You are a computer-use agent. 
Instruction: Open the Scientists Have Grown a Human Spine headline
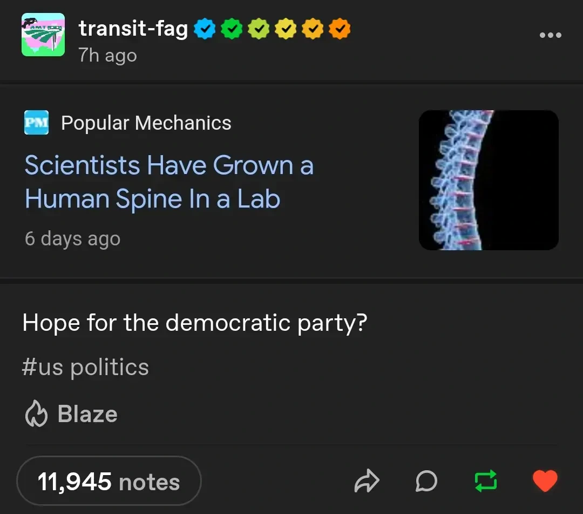click(169, 182)
